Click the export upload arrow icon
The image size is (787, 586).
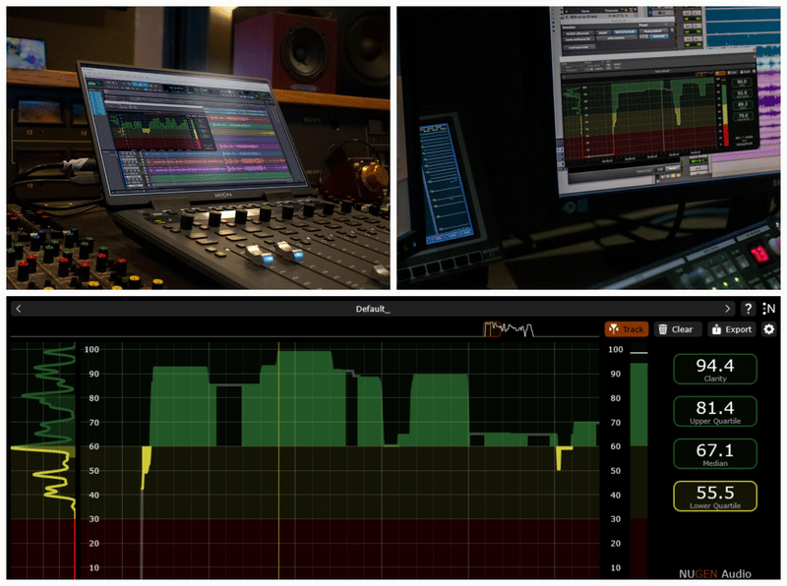pyautogui.click(x=716, y=329)
